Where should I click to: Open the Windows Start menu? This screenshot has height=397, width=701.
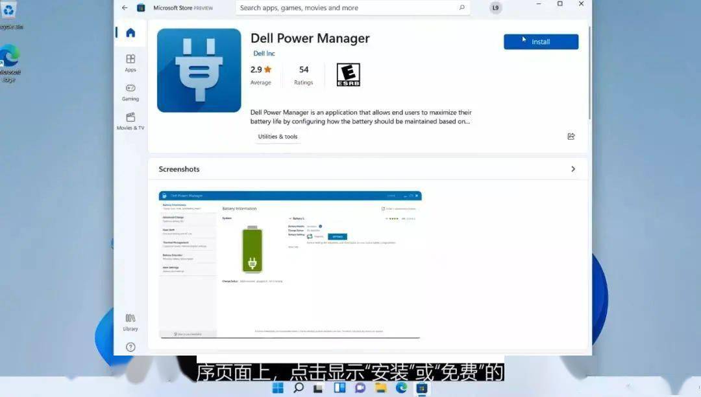pos(278,388)
